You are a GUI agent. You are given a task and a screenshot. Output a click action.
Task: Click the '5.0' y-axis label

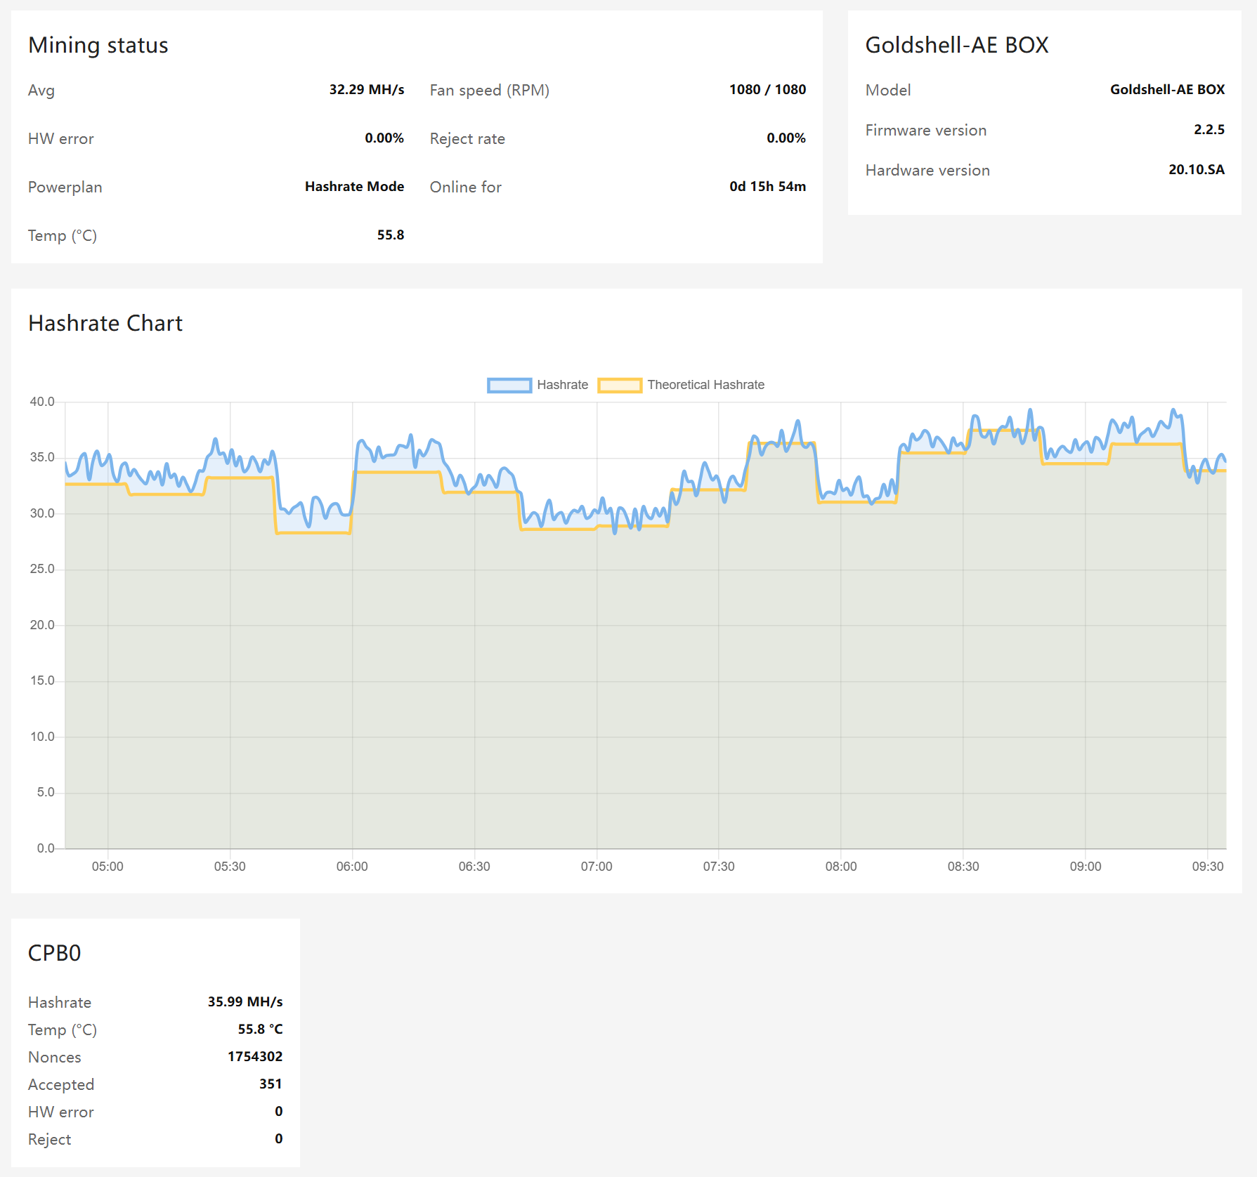tap(46, 792)
